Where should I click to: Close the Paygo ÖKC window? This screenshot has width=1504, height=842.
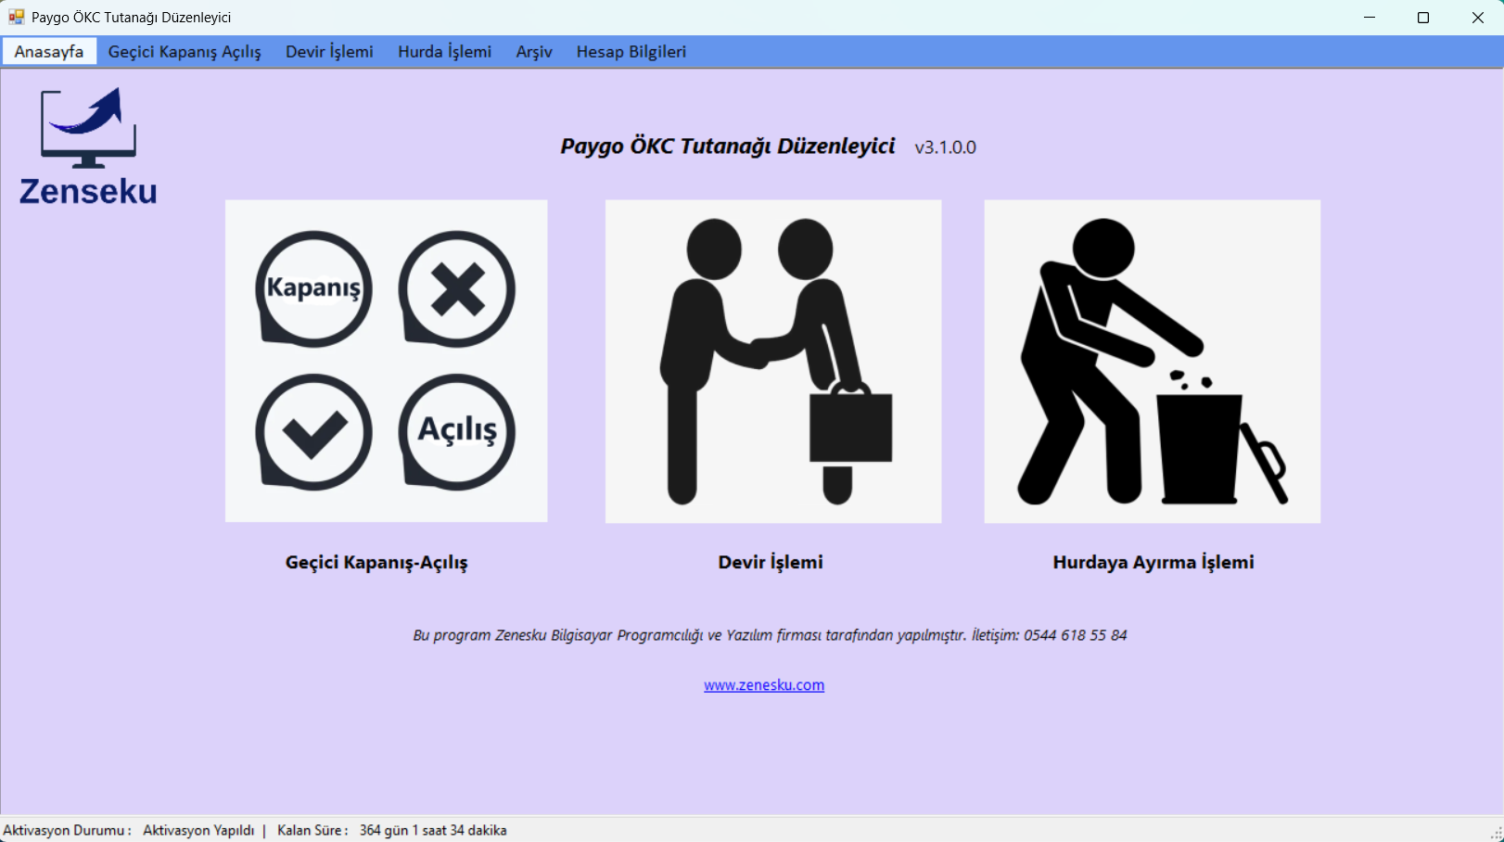click(x=1477, y=18)
